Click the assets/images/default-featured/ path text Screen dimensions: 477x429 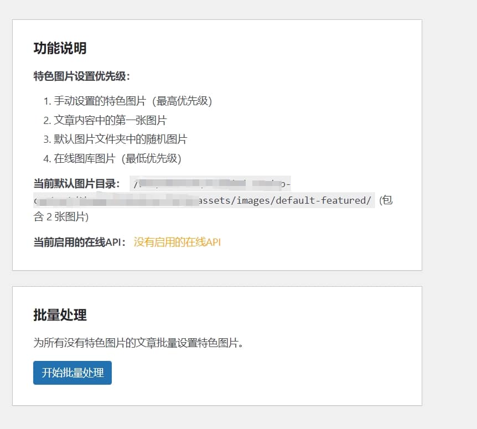(x=285, y=200)
